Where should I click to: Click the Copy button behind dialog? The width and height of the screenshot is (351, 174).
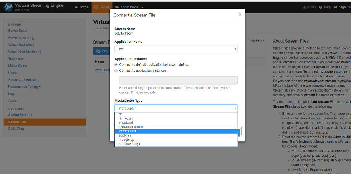(x=101, y=51)
